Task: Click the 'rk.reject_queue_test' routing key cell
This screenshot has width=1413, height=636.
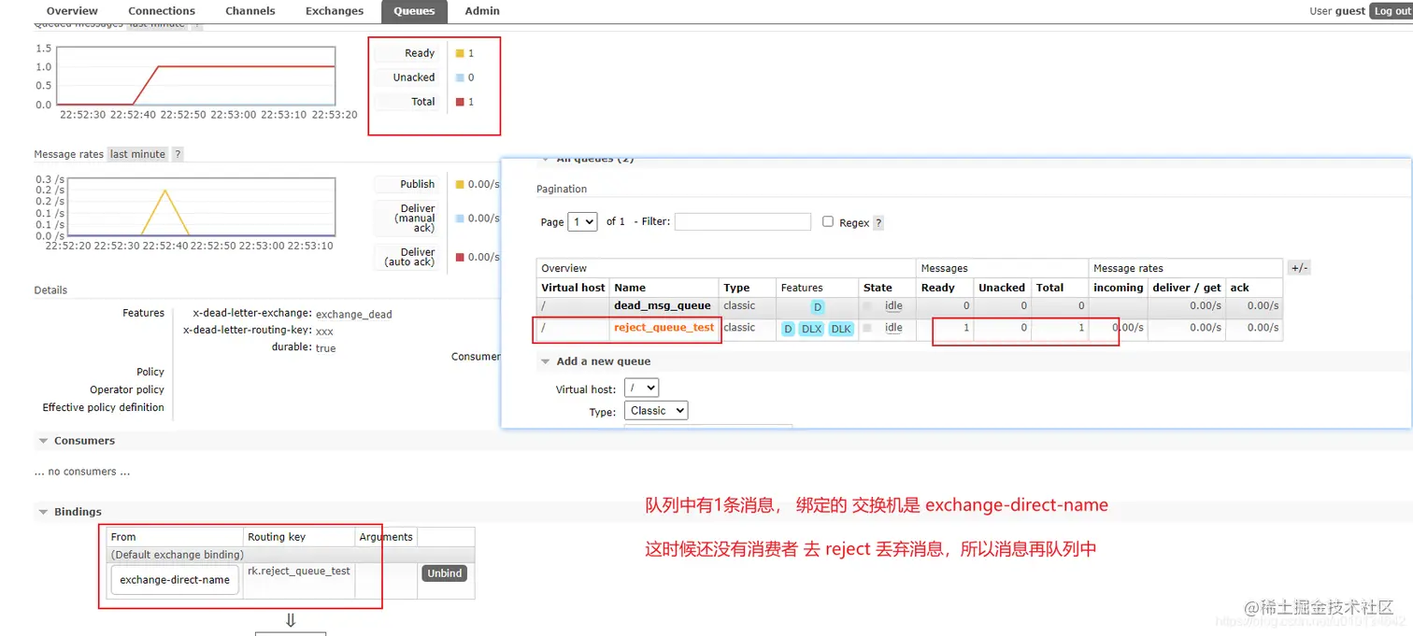Action: click(299, 572)
